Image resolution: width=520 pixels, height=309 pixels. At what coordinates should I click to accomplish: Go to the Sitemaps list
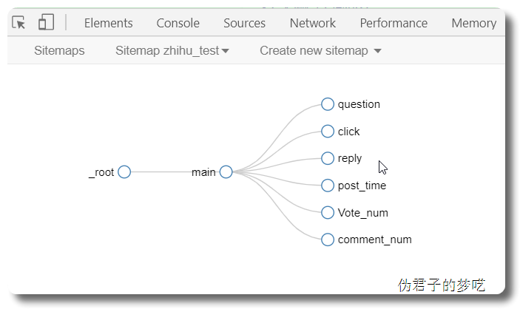59,51
